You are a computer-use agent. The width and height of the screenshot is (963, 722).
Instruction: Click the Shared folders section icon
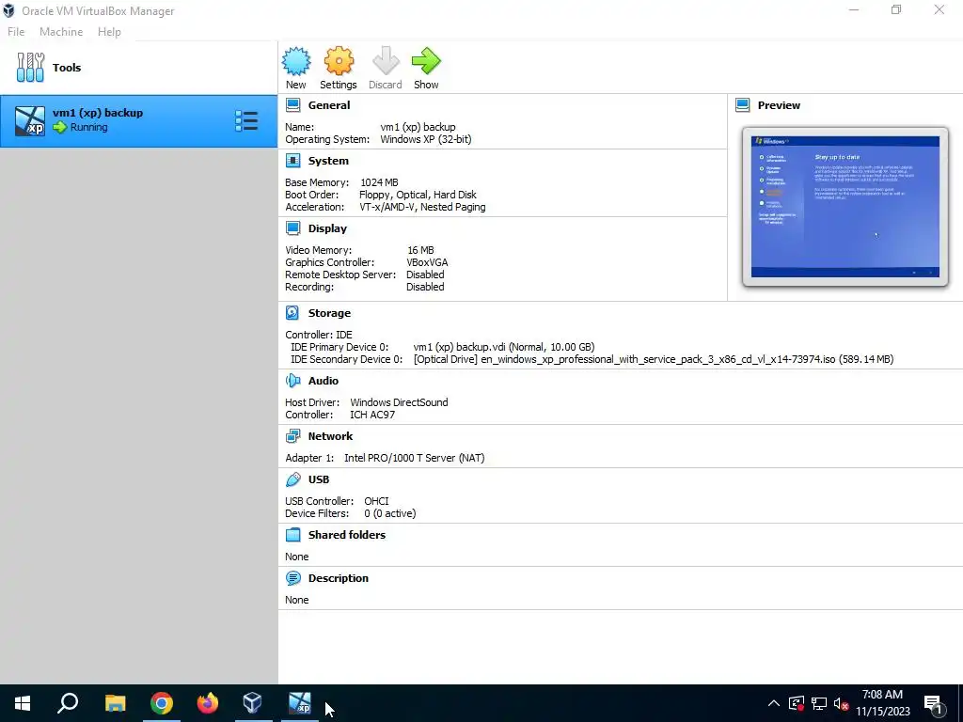coord(293,535)
